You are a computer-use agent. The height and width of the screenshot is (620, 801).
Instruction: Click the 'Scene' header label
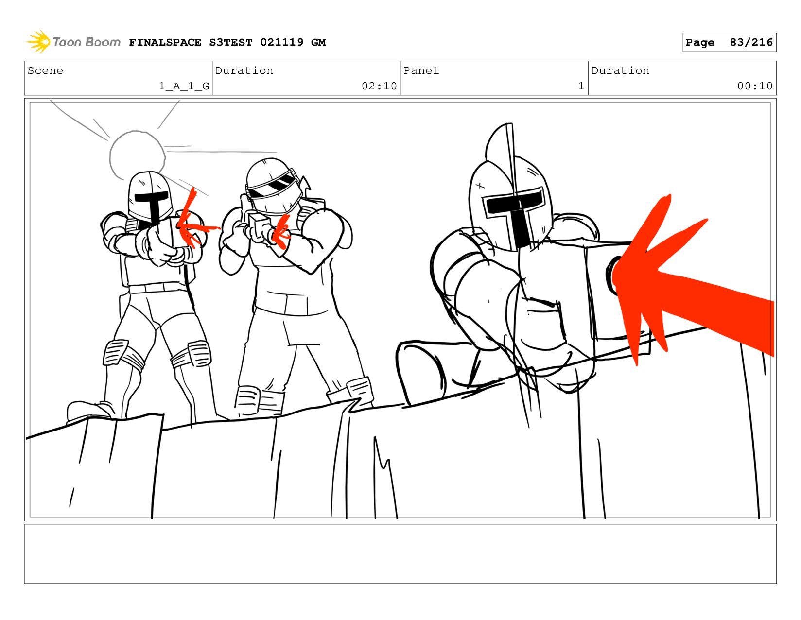pos(45,70)
